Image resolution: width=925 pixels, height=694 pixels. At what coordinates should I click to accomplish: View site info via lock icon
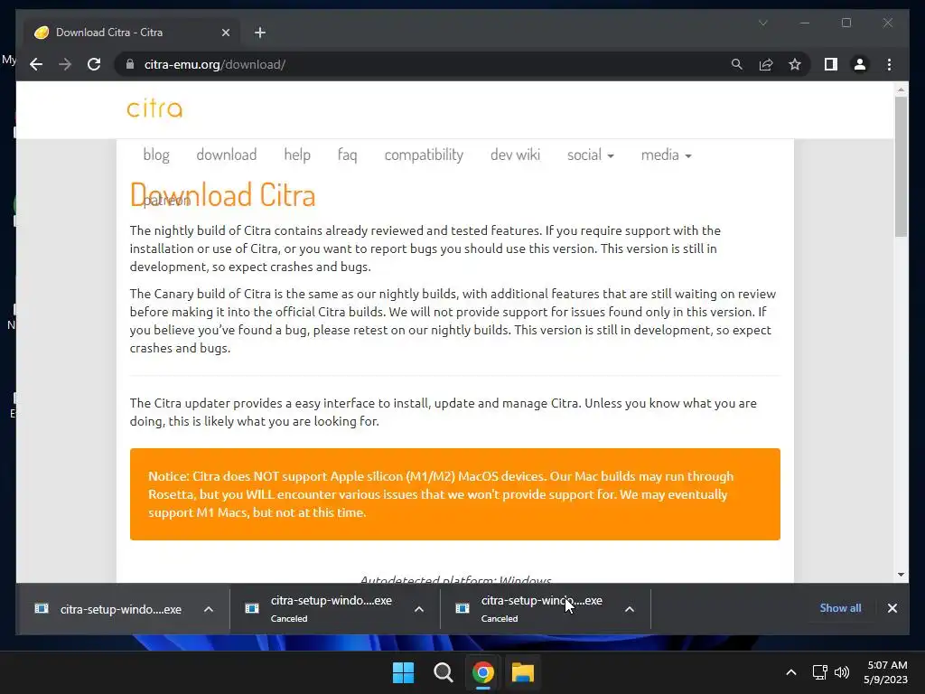[130, 64]
